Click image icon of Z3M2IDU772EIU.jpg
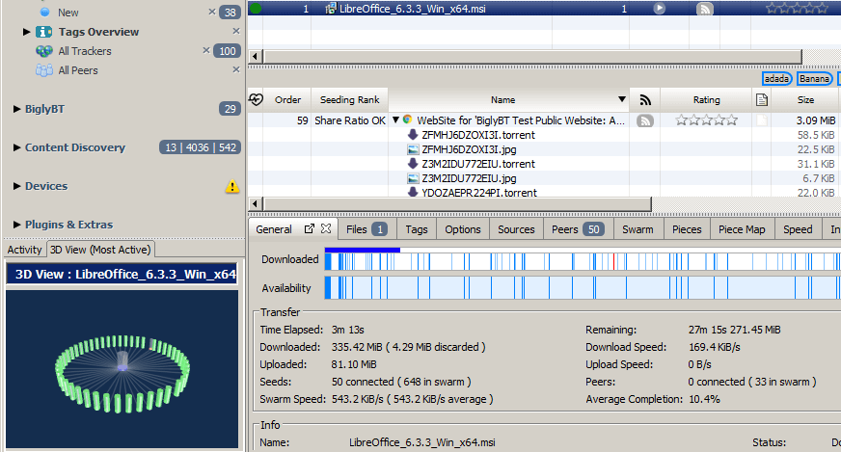841x452 pixels. click(x=413, y=178)
